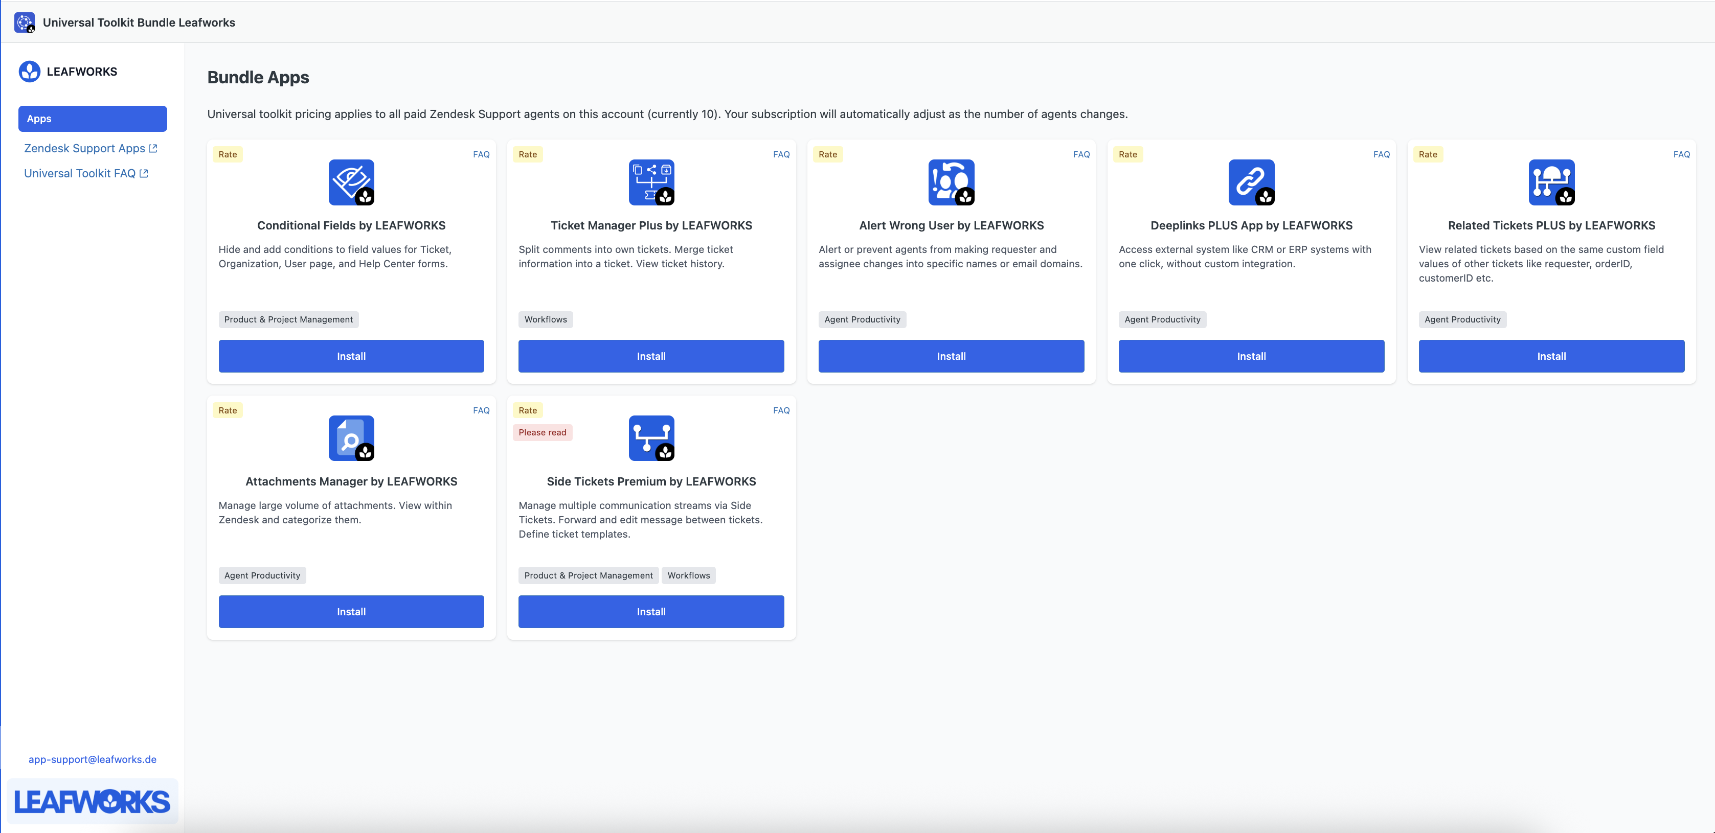The image size is (1715, 833).
Task: Open FAQ for Deeplinks PLUS App
Action: coord(1382,154)
